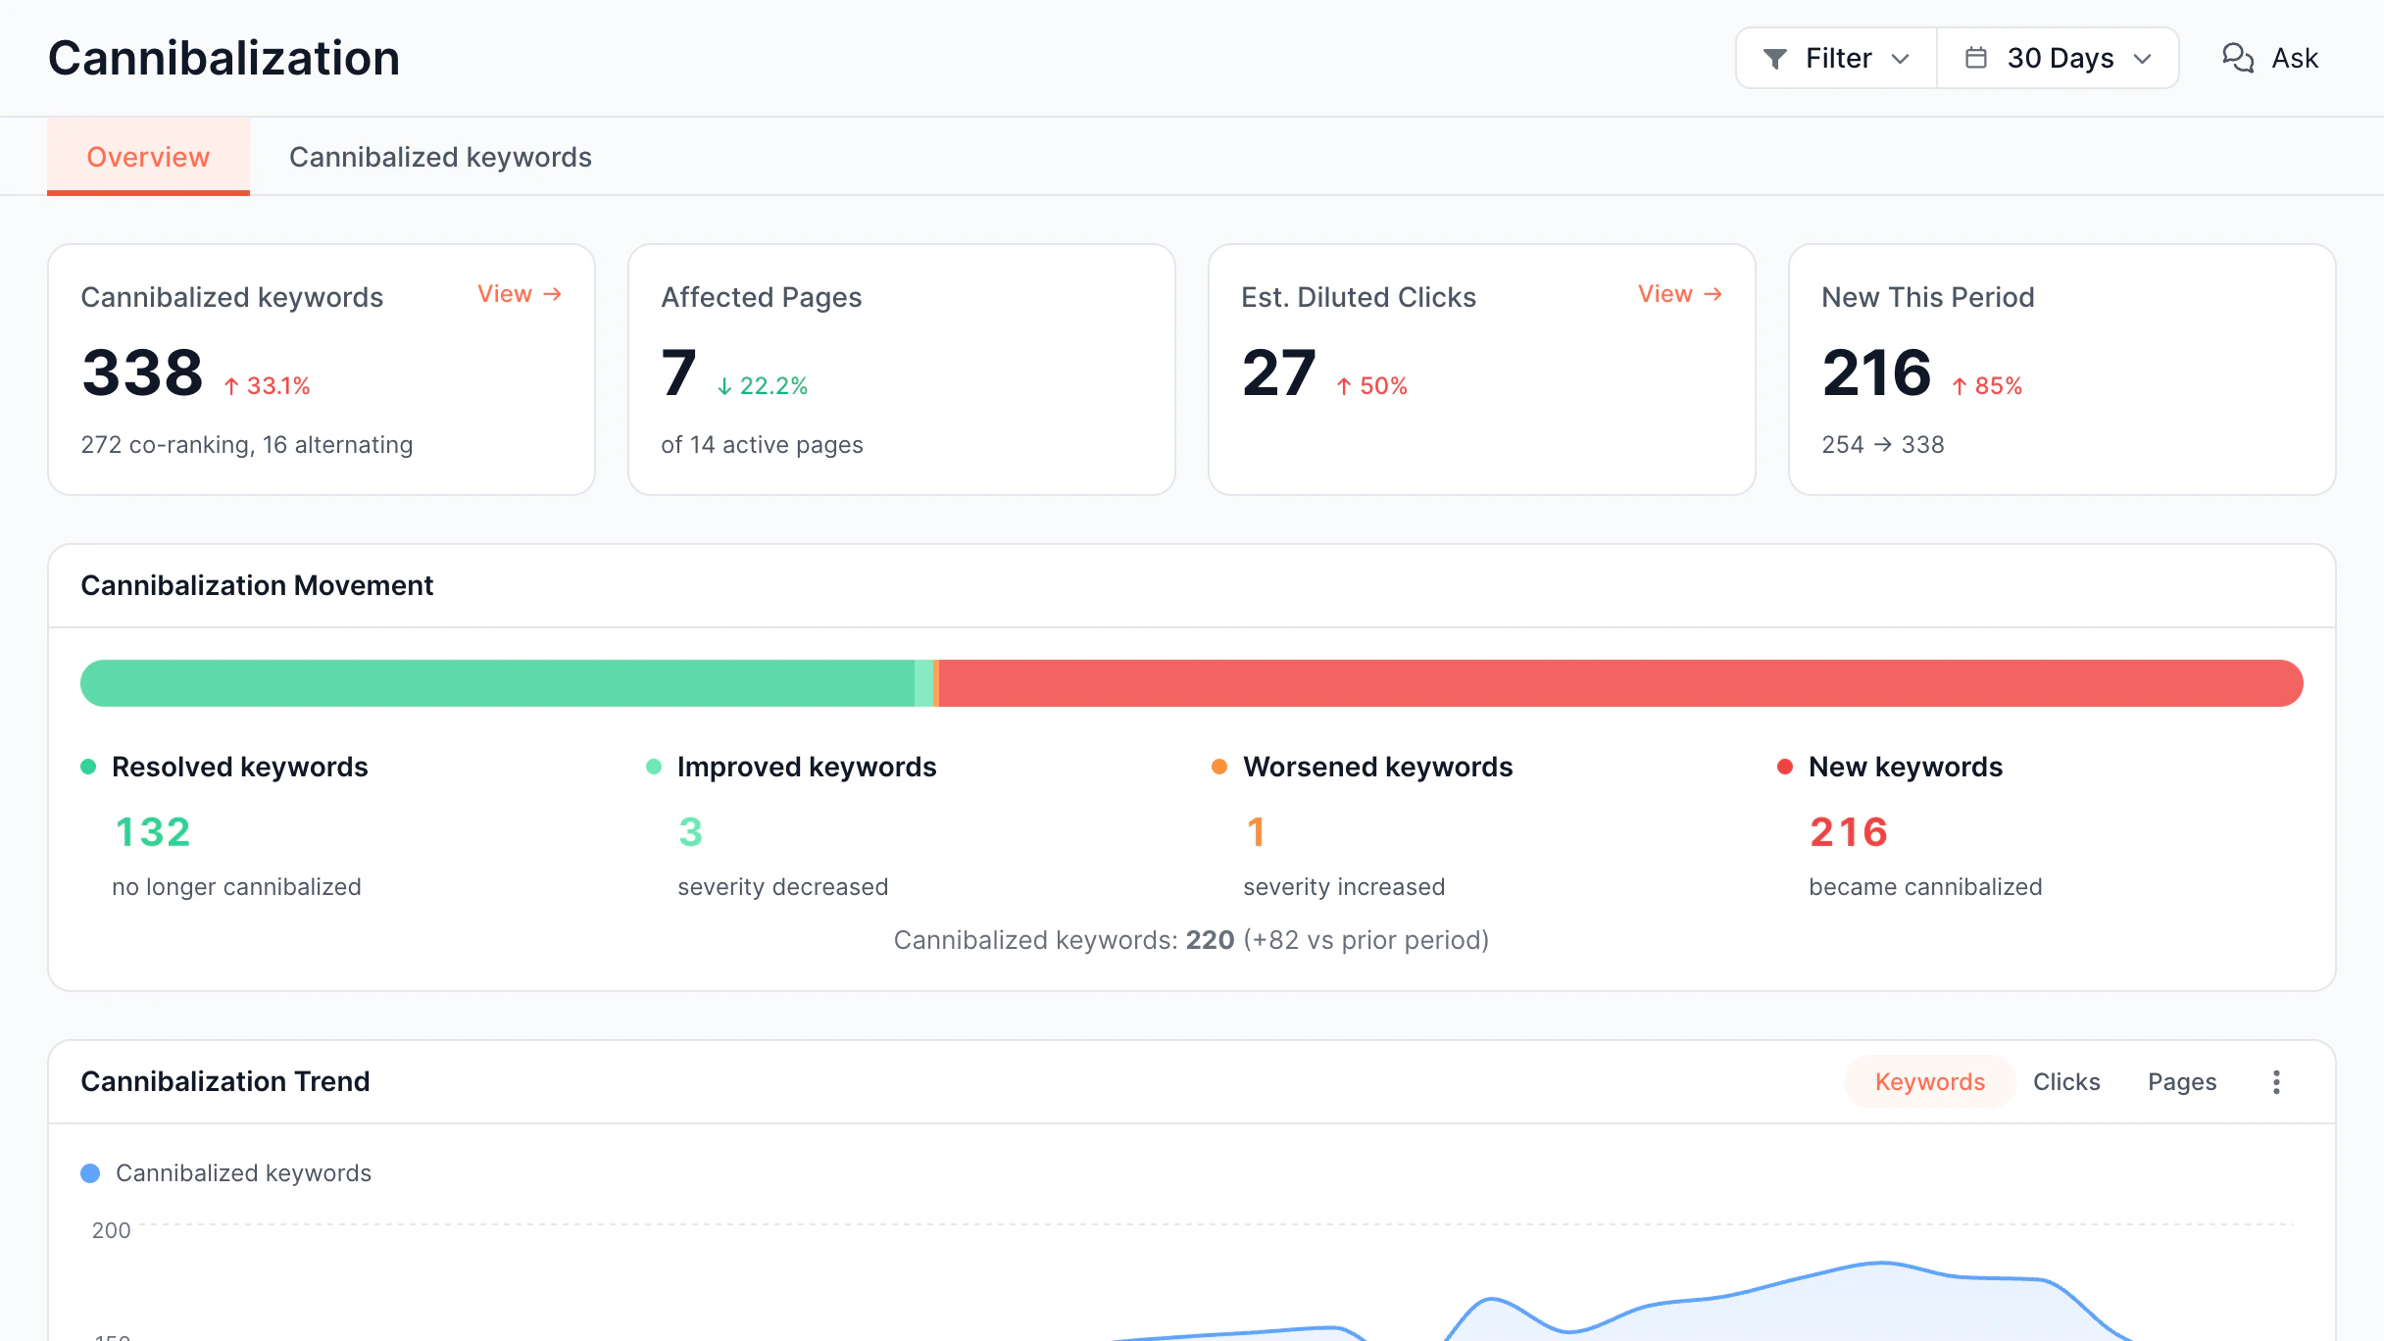Click 'of 14 active pages' text
This screenshot has height=1341, width=2384.
click(x=762, y=444)
